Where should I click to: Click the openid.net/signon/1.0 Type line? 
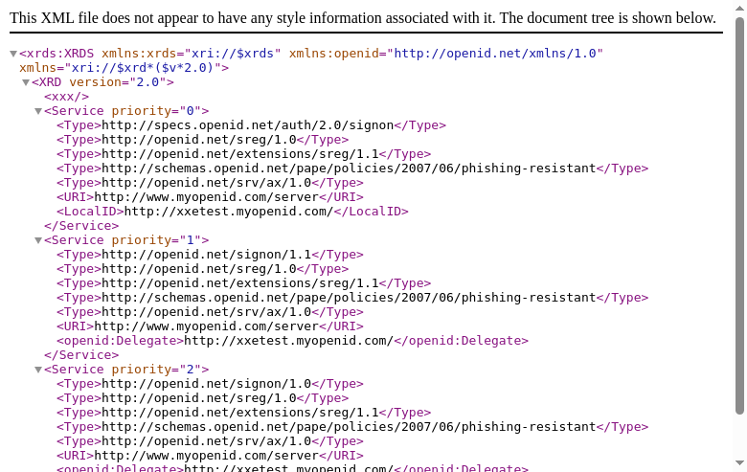[x=210, y=383]
